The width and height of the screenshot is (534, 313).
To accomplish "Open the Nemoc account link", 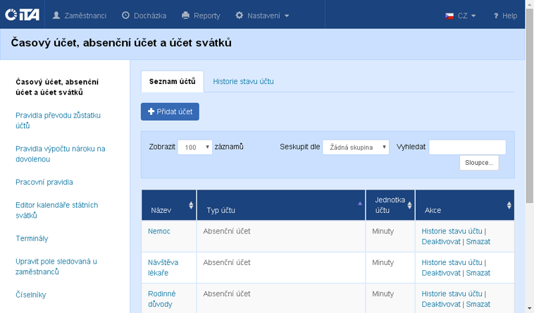I will point(159,231).
